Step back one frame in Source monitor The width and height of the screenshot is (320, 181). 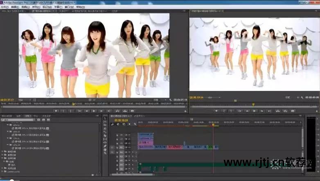[87, 111]
